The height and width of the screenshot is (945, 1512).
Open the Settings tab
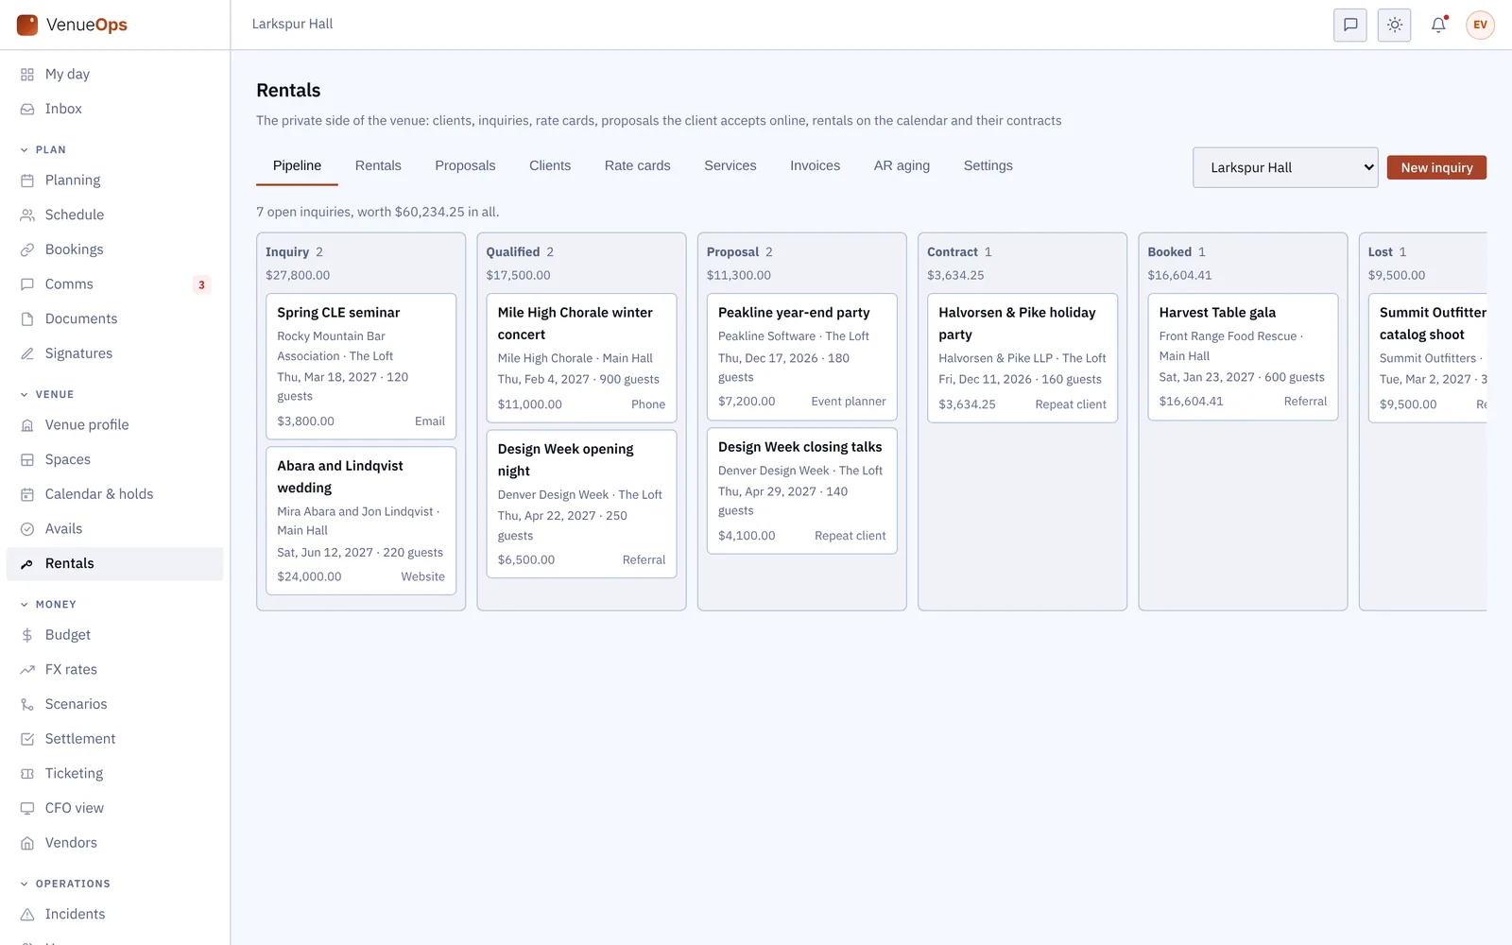988,165
